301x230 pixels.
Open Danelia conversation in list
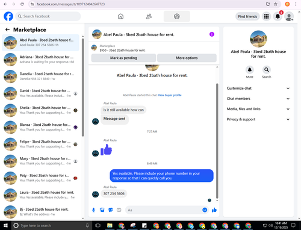point(40,76)
